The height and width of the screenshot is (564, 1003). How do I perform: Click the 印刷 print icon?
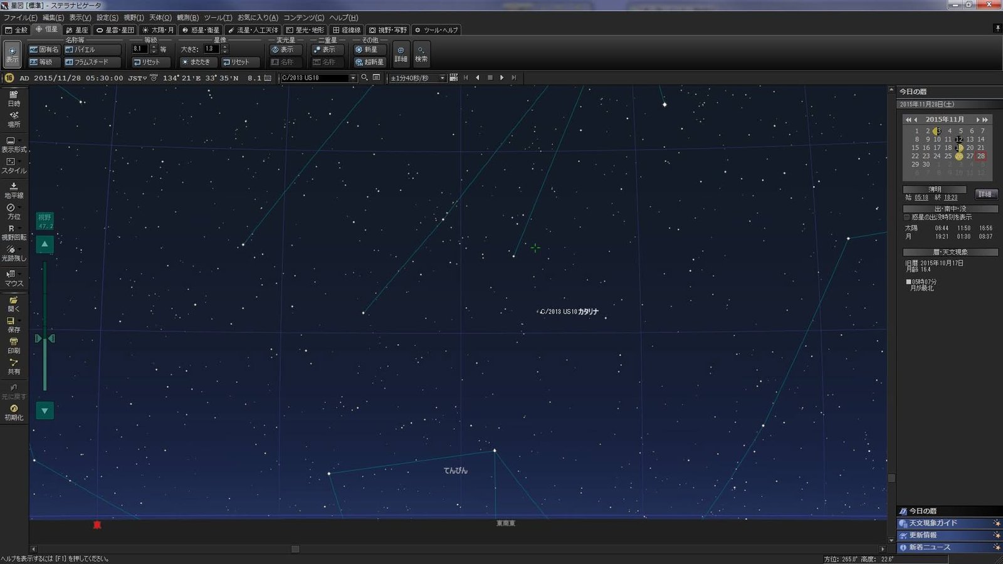coord(14,346)
